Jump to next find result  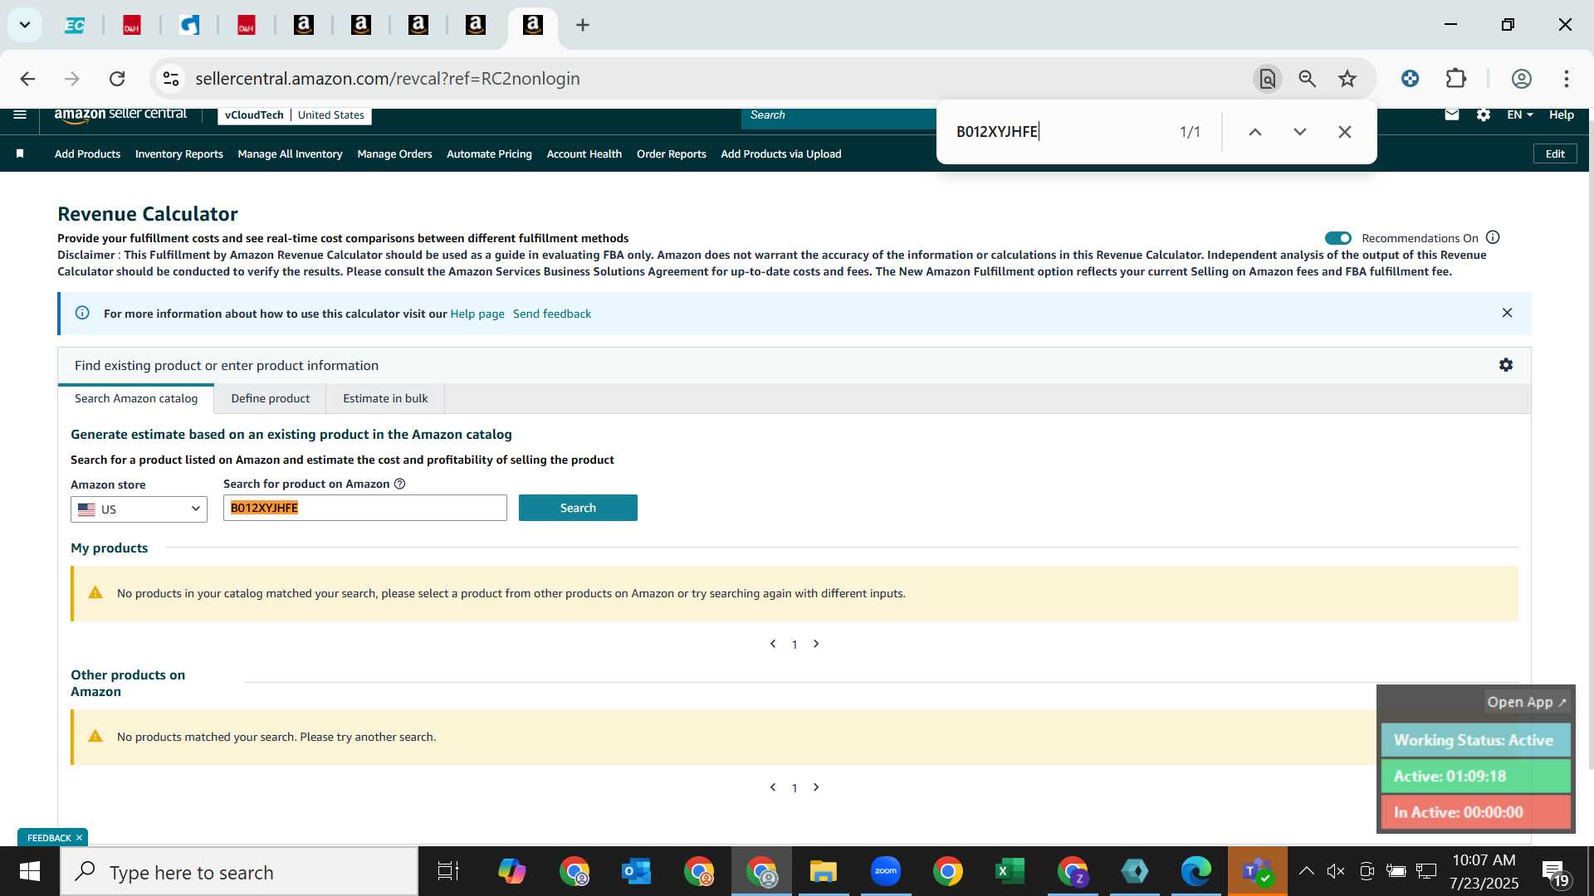click(x=1300, y=132)
